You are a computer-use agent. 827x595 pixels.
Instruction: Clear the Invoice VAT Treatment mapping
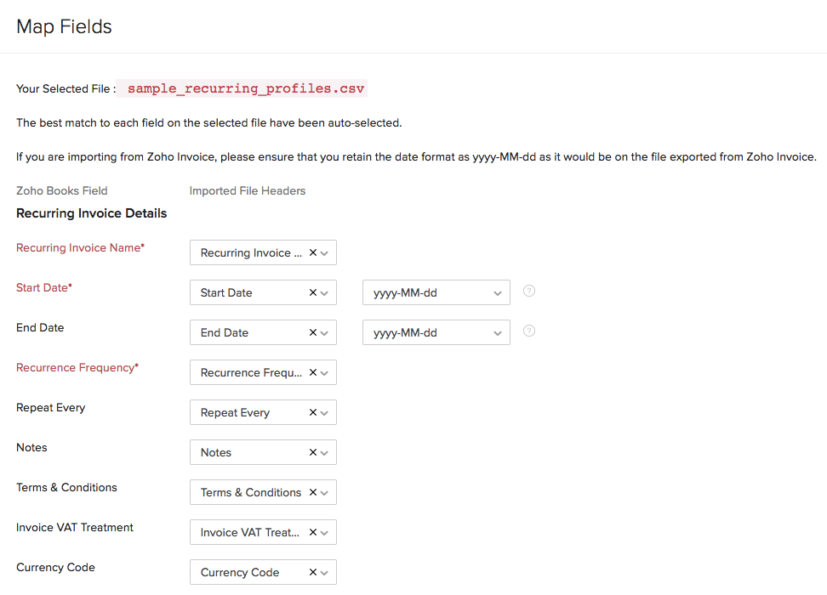click(x=312, y=532)
